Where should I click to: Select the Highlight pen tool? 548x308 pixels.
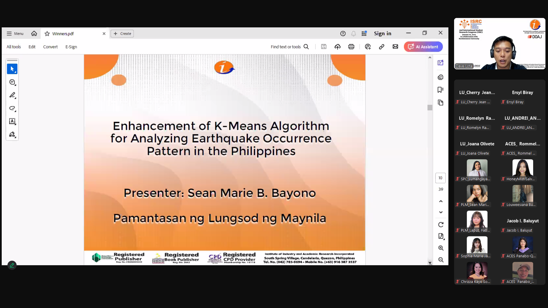pyautogui.click(x=12, y=95)
